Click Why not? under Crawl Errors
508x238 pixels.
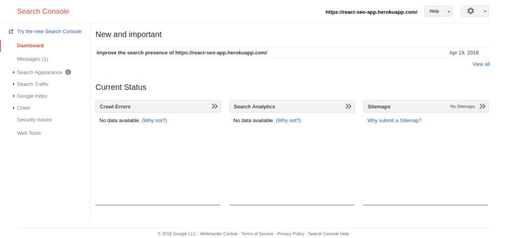[155, 120]
